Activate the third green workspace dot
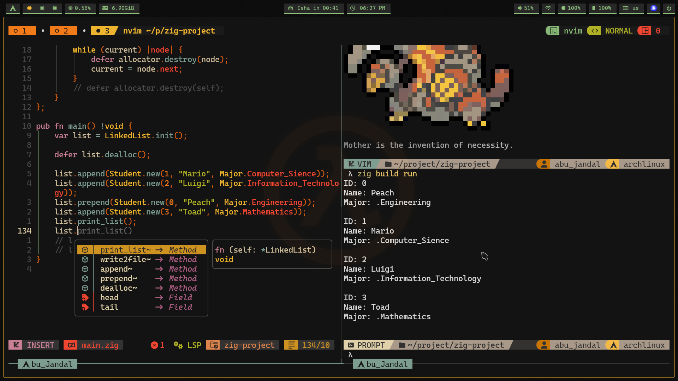The image size is (678, 381). tap(55, 9)
